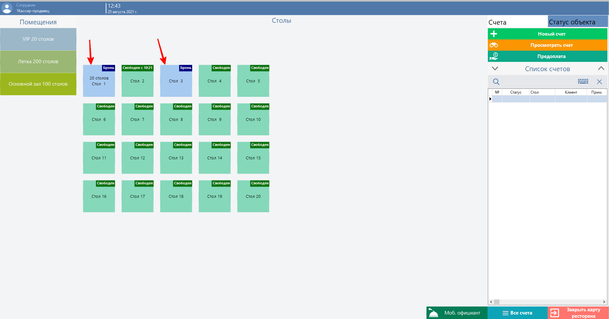Select reserved table Стол 3
This screenshot has width=609, height=319.
[x=176, y=81]
